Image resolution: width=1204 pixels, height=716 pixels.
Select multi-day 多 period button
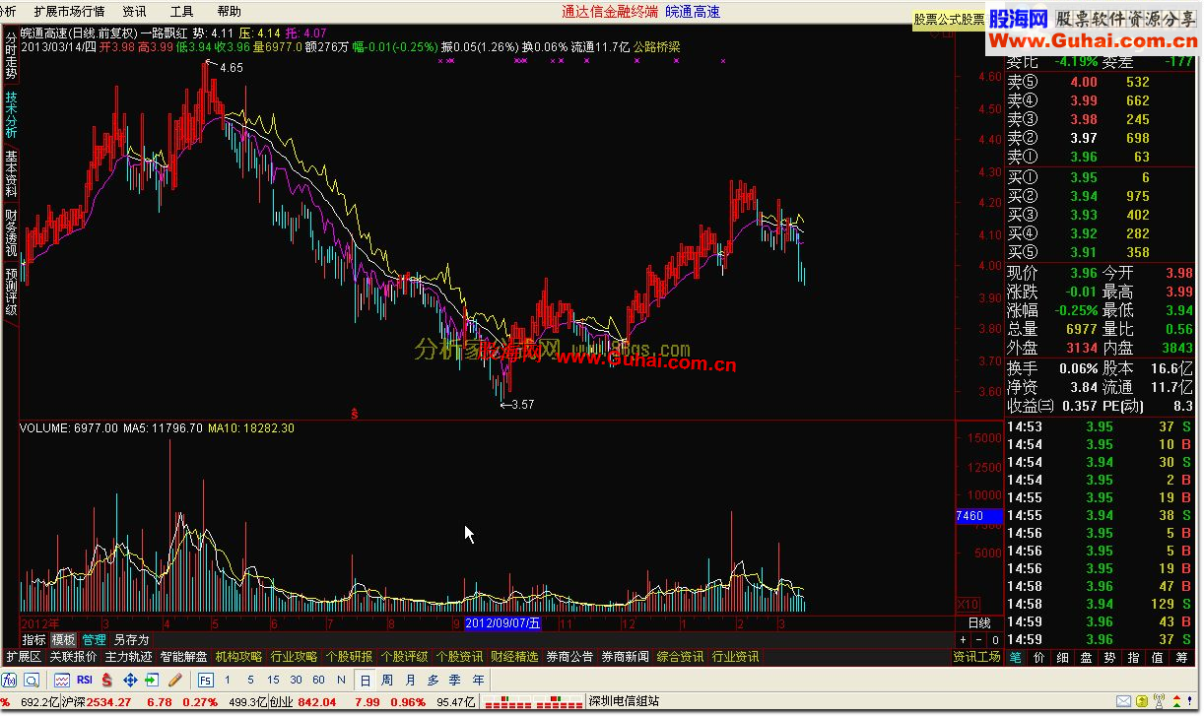coord(433,680)
